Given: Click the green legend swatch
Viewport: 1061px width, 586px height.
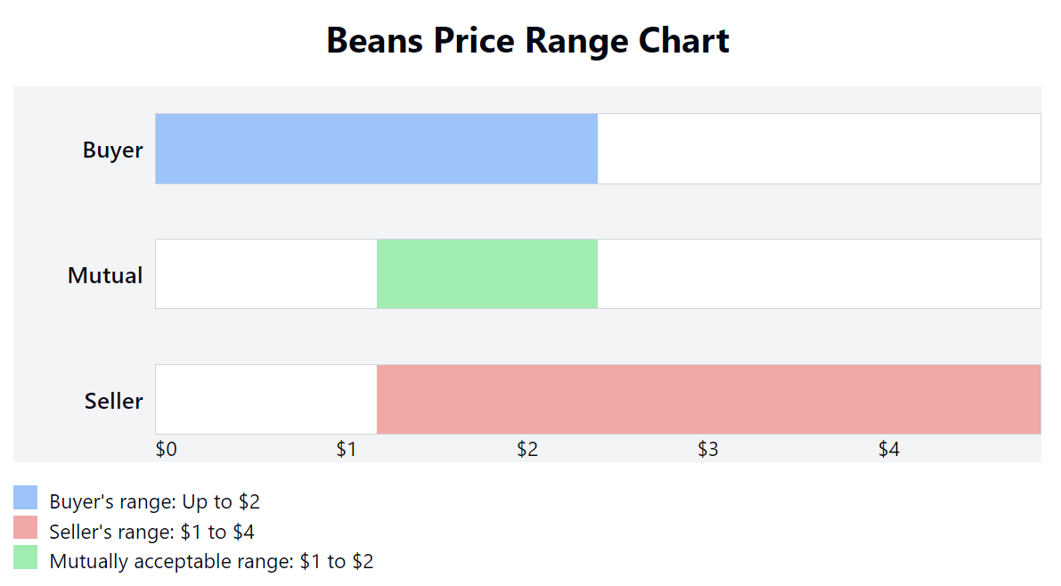Looking at the screenshot, I should (x=26, y=558).
